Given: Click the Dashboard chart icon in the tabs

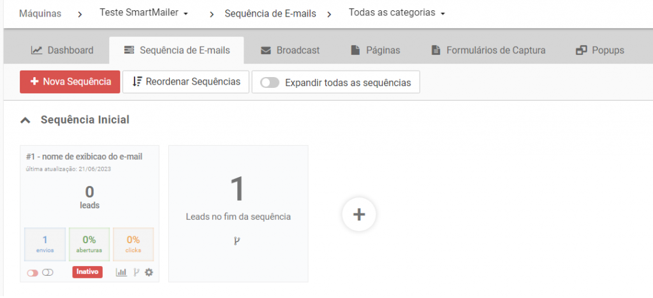Looking at the screenshot, I should coord(37,50).
